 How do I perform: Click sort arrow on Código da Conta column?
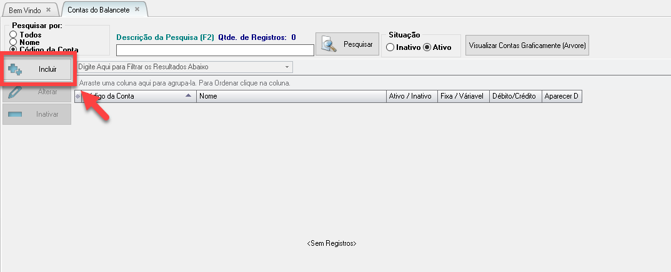(x=188, y=96)
